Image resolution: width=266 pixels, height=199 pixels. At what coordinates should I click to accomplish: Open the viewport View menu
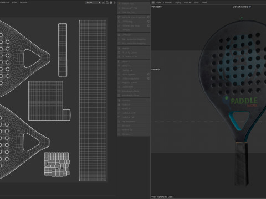click(x=158, y=3)
